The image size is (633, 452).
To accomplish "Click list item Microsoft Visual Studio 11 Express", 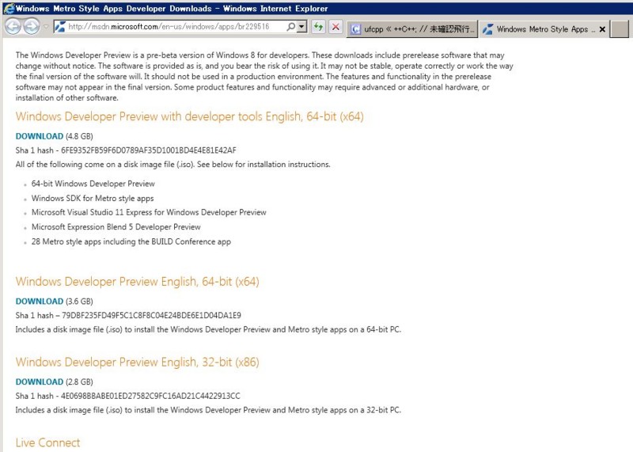I will click(149, 212).
